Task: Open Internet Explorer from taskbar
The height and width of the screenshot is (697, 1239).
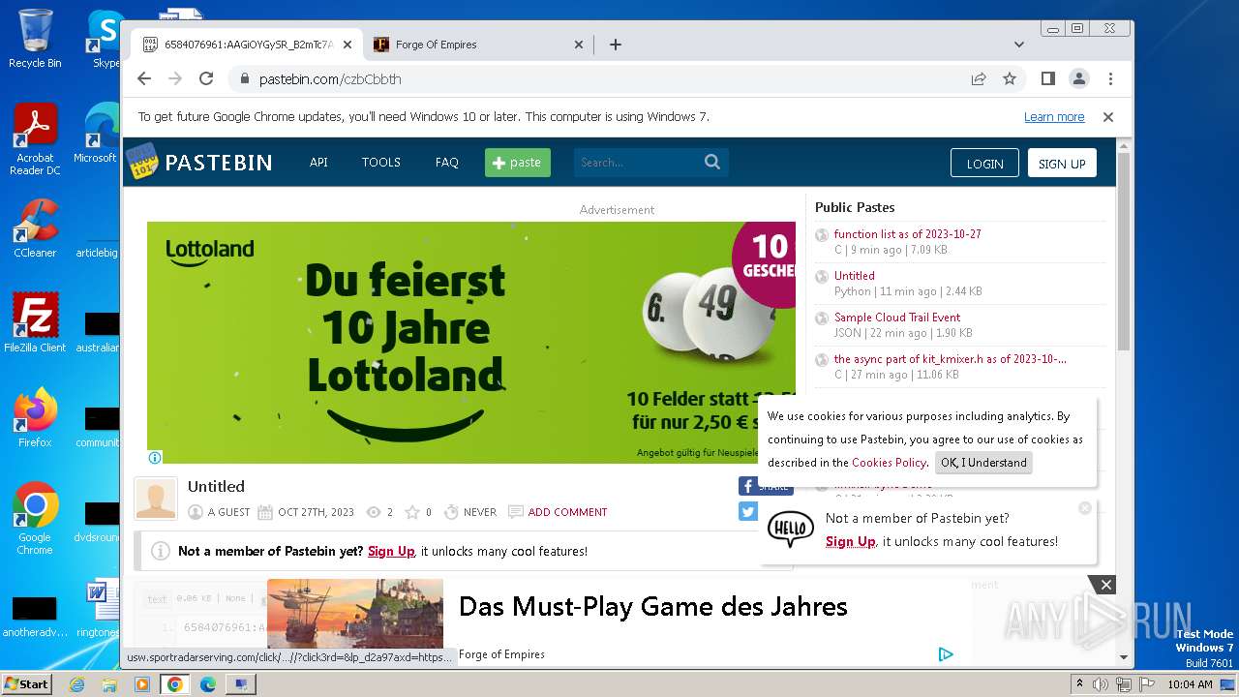Action: (x=76, y=684)
